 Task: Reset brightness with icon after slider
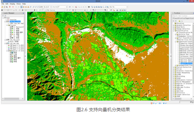(20, 10)
